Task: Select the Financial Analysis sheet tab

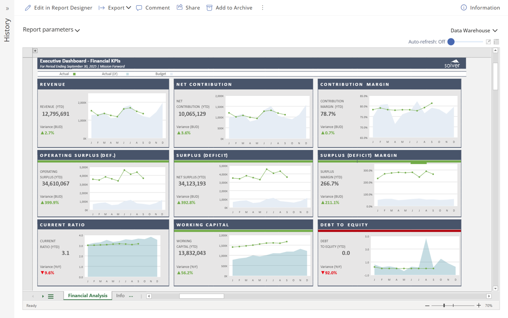Action: [87, 296]
